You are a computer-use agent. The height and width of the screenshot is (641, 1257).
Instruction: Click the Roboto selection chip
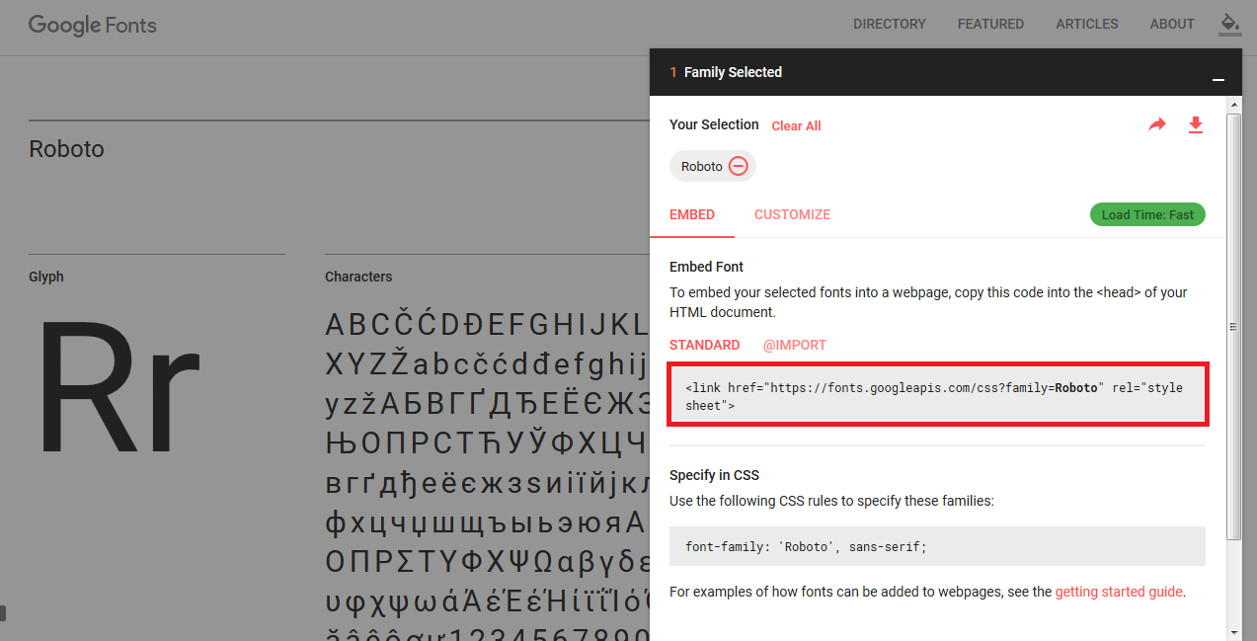click(x=712, y=166)
